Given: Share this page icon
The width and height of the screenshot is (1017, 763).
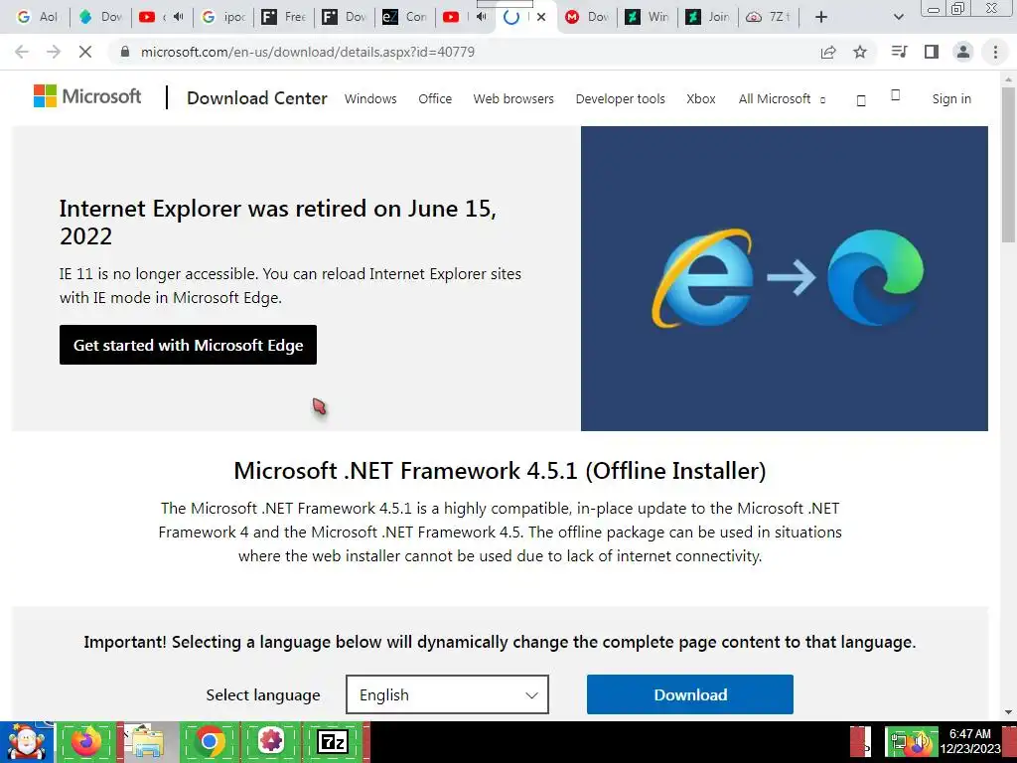Looking at the screenshot, I should click(x=828, y=52).
